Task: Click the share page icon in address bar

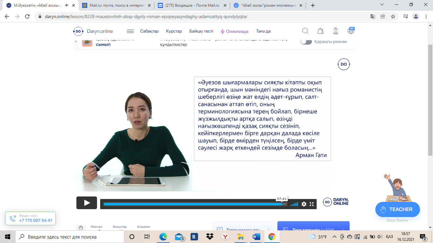Action: point(383,16)
